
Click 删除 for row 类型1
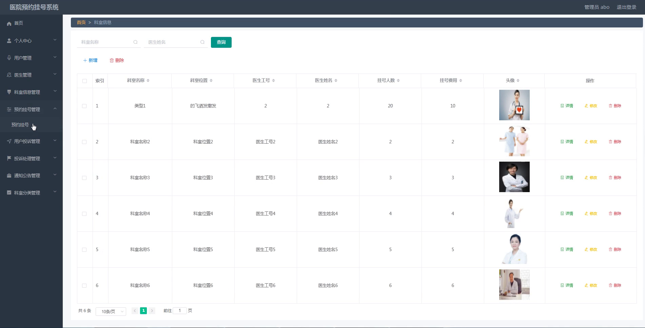click(615, 106)
